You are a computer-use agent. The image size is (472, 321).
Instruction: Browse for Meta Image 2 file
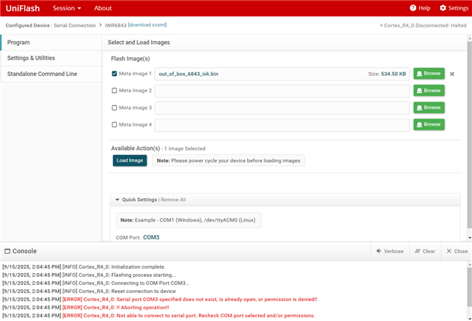tap(429, 91)
